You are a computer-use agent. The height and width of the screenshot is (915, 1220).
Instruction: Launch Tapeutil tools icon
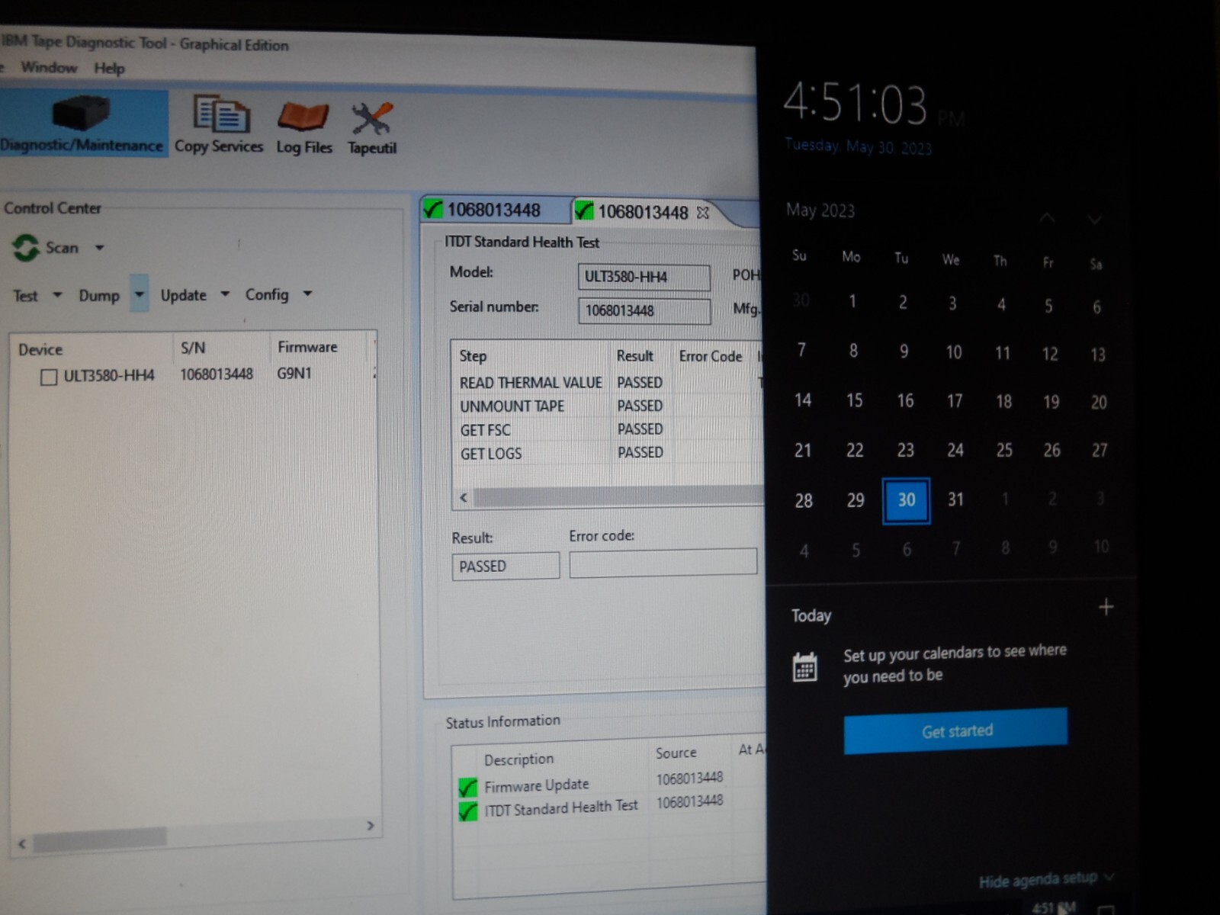point(371,119)
